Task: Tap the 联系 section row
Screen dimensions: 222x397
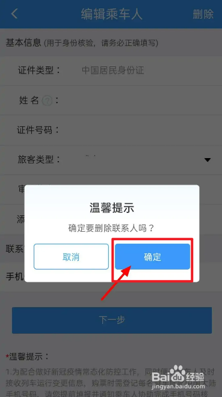Action: (12, 249)
